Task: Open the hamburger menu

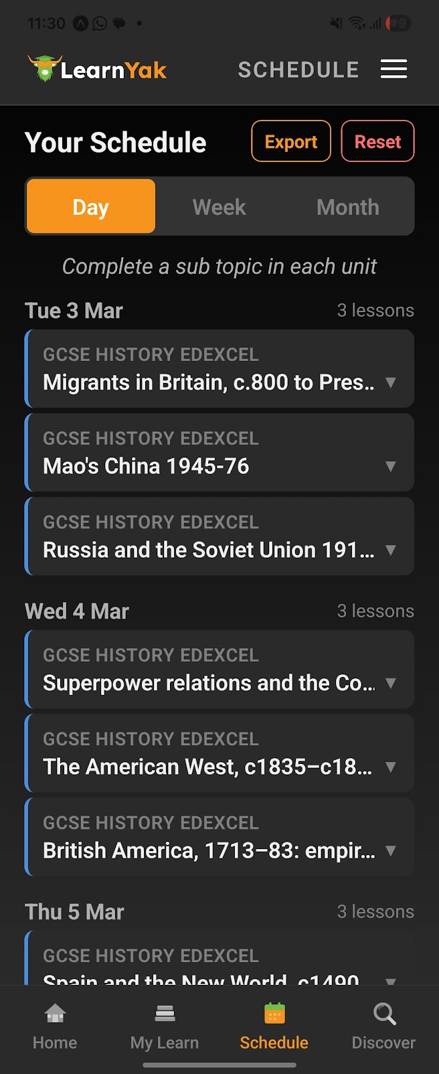Action: tap(393, 69)
